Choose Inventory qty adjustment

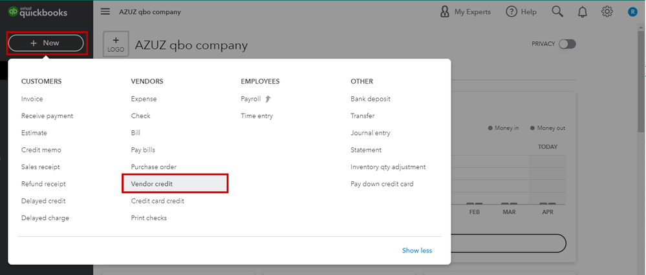click(388, 167)
